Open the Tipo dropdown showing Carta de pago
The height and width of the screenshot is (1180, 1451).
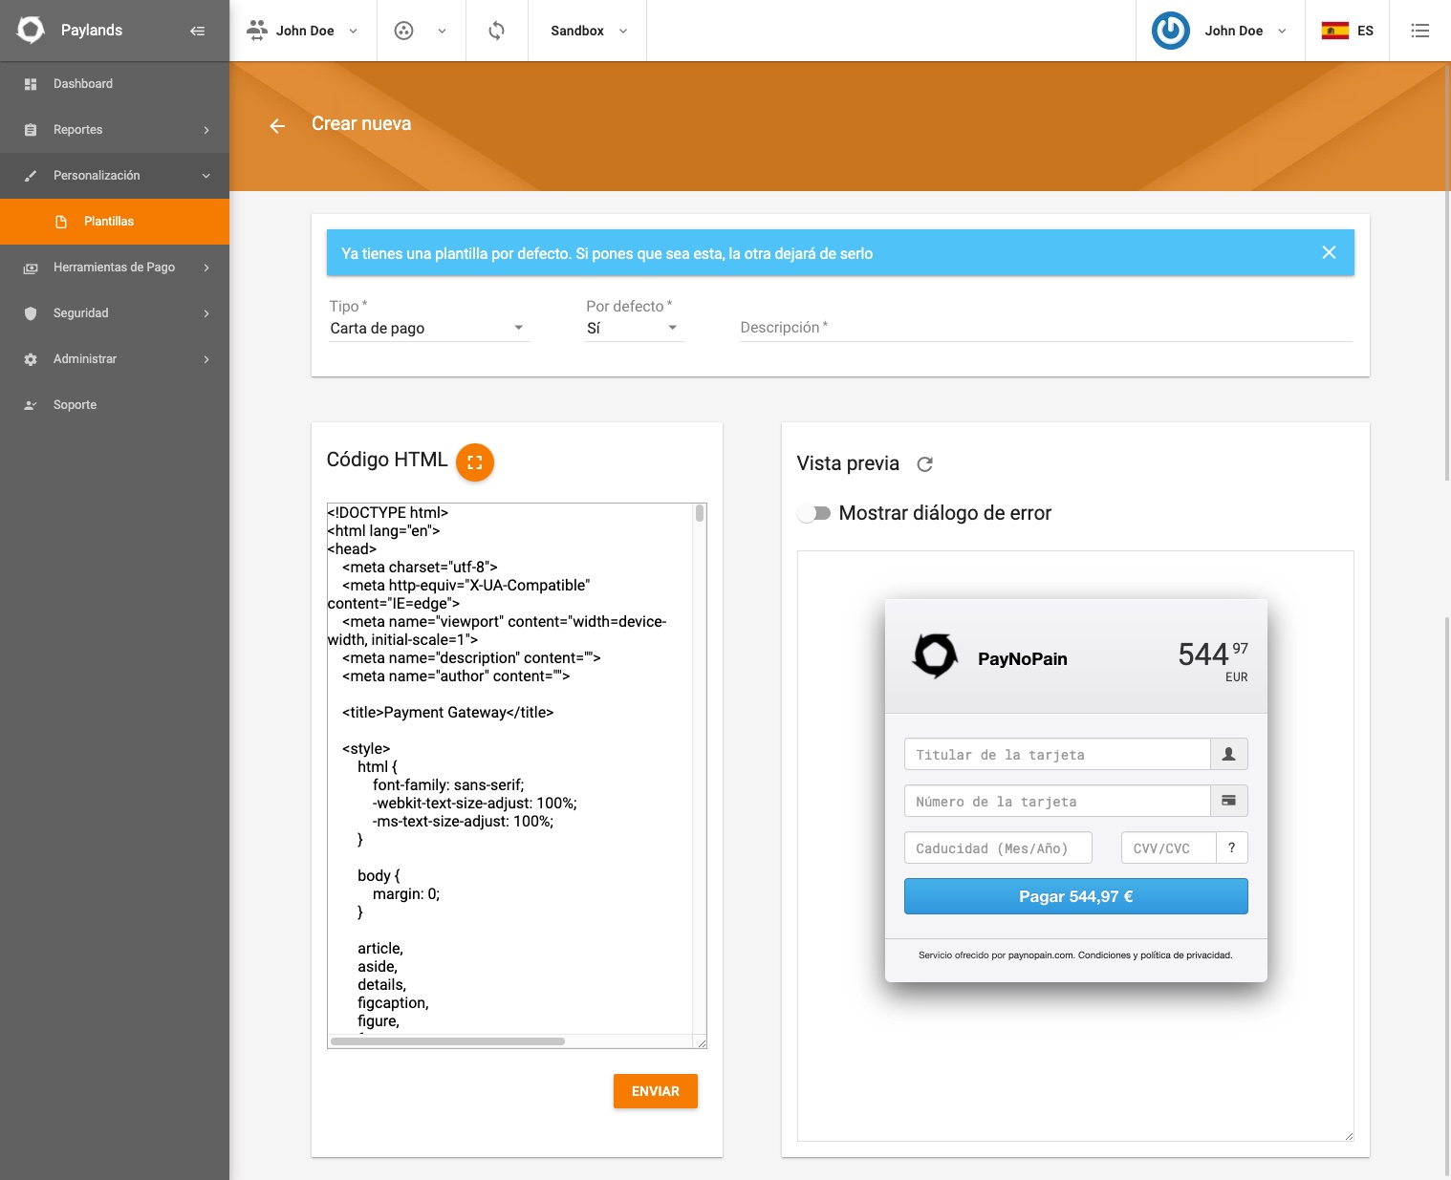[x=428, y=329]
